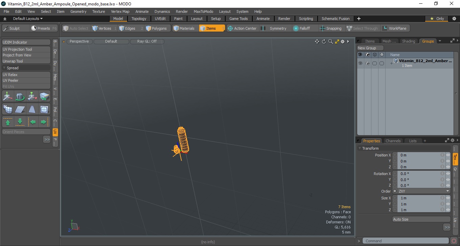Screen dimensions: 460x246
Task: Click the viewport zoom magnifier icon
Action: coord(330,42)
